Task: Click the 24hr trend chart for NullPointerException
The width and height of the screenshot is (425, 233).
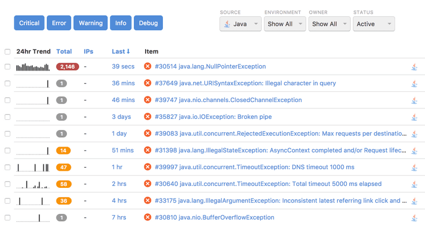Action: [33, 67]
